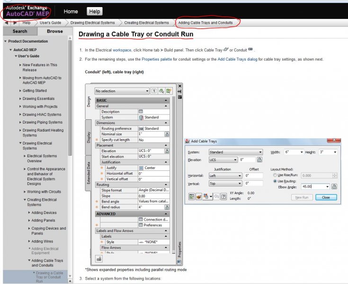Viewport: 348px width, 284px height.
Task: Expand Adding Wires tree node
Action: tap(29, 241)
